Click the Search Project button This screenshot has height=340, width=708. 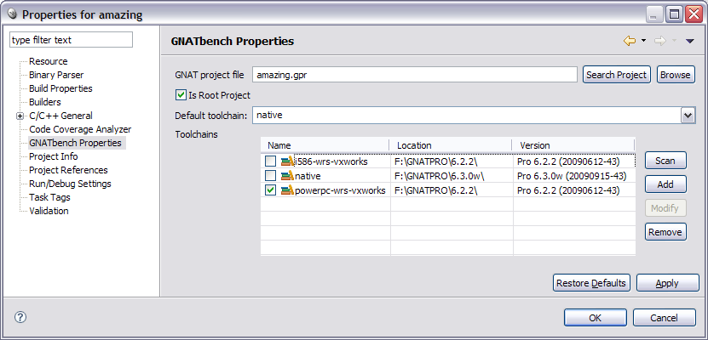click(x=616, y=75)
